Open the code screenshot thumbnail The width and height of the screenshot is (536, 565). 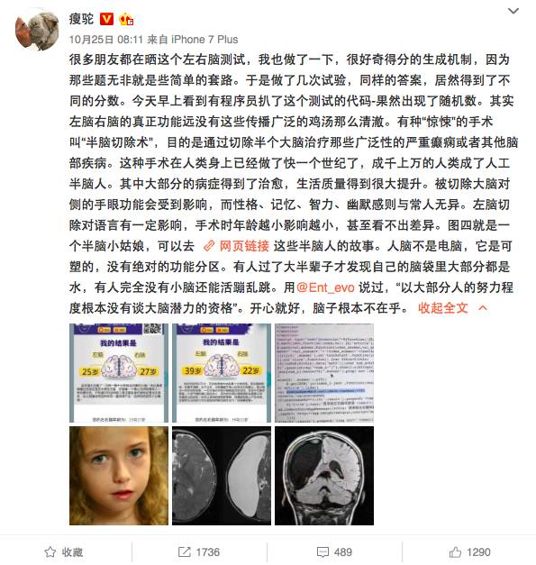[x=324, y=372]
